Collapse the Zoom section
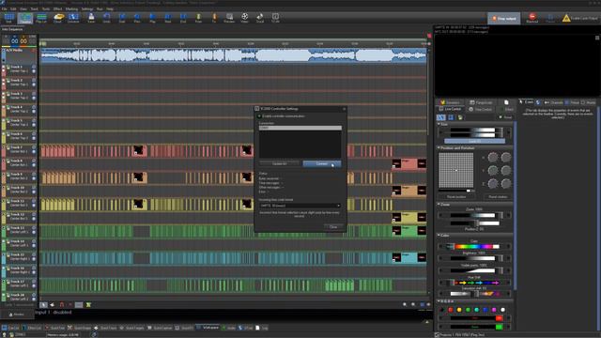The image size is (601, 338). coord(439,205)
